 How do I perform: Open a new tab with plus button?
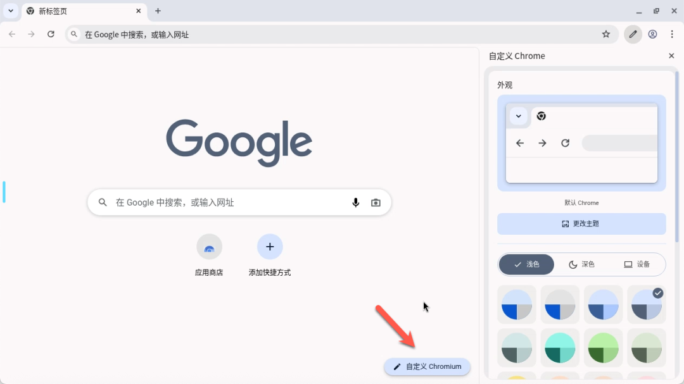(x=158, y=11)
